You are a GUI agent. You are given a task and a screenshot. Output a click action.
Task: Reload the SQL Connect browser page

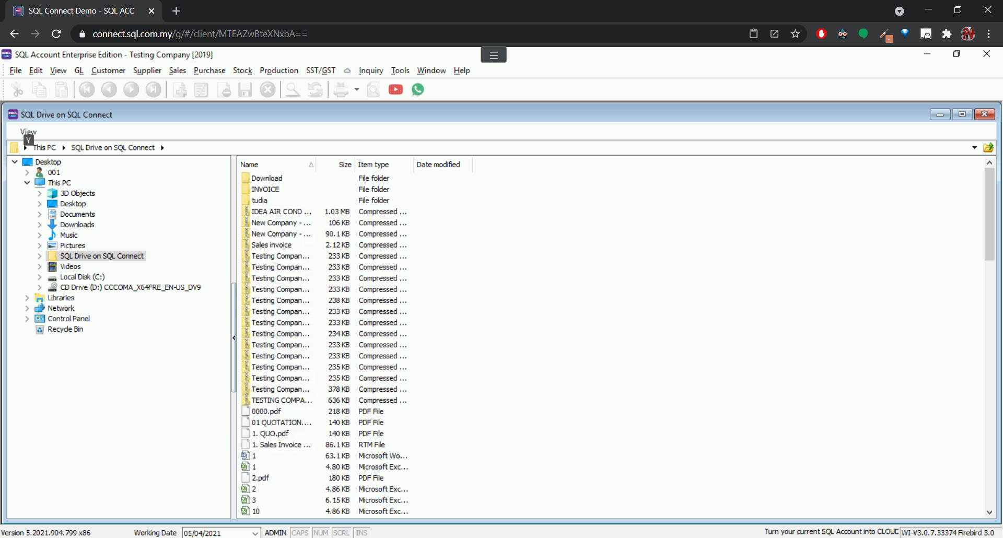tap(56, 34)
